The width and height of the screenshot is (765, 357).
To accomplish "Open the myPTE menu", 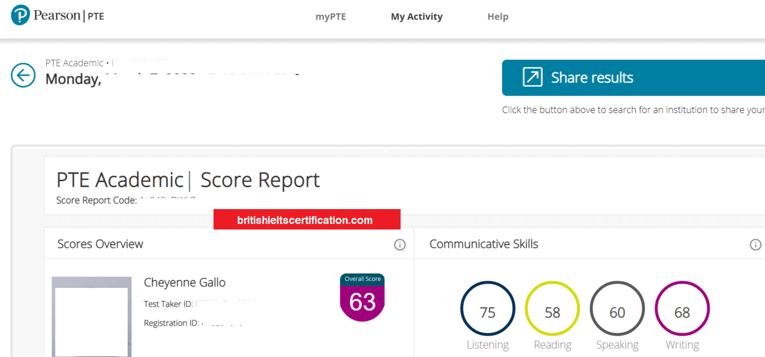I will [x=331, y=17].
